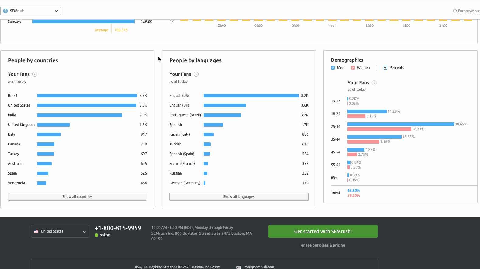480x269 pixels.
Task: Click Show all countries button
Action: tap(77, 197)
